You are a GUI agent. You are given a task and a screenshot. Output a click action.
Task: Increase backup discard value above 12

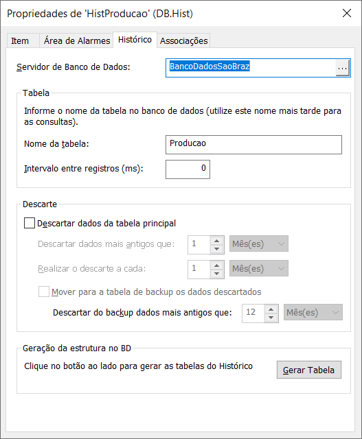[271, 309]
